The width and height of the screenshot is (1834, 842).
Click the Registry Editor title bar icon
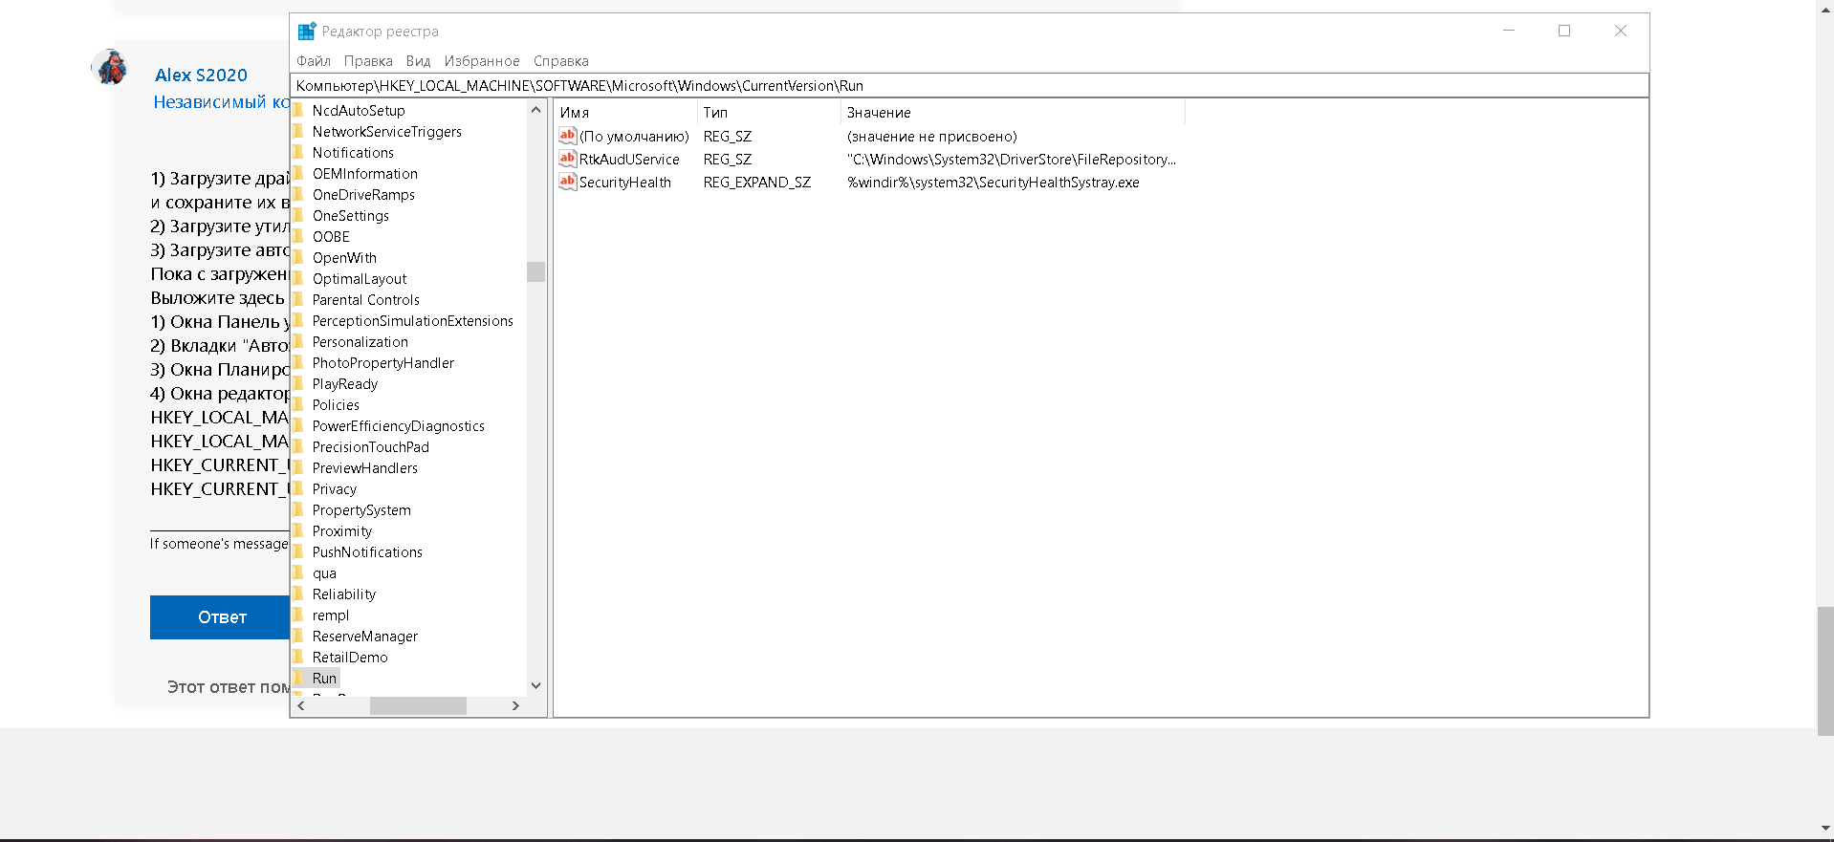click(x=306, y=31)
